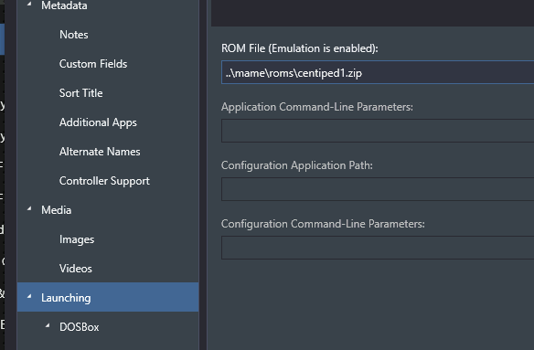Select the highlighted Launching item
The height and width of the screenshot is (350, 534).
click(108, 297)
